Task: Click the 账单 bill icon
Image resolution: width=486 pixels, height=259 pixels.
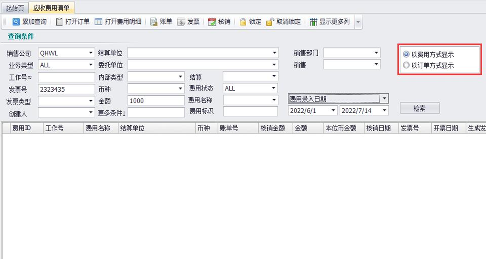Action: tap(154, 22)
